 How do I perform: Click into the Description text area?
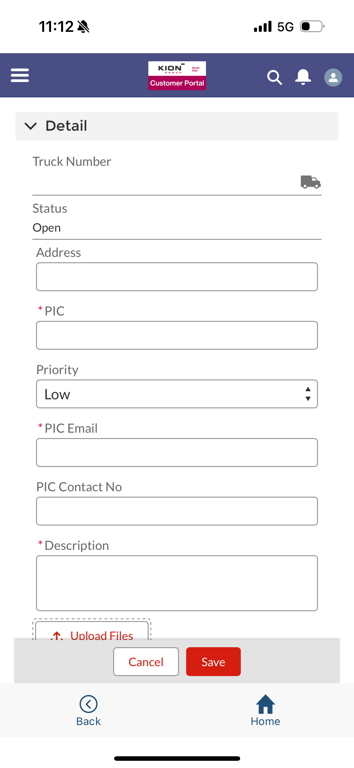(177, 583)
